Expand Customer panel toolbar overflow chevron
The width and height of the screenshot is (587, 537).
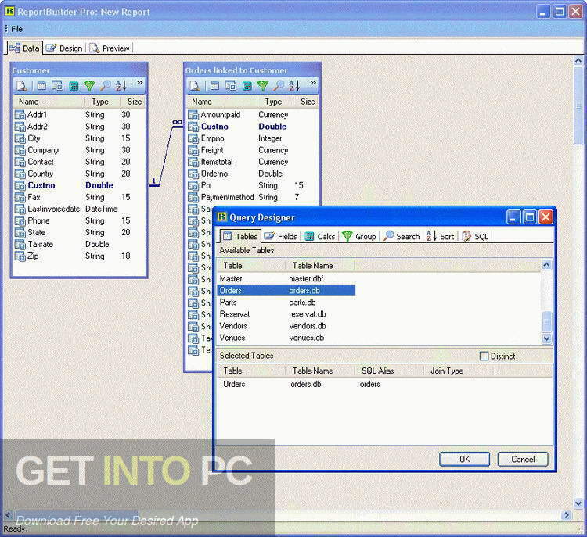click(139, 83)
